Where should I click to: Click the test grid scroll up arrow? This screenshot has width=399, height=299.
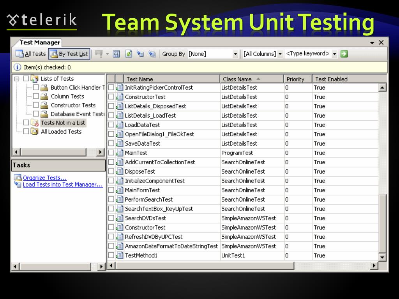pyautogui.click(x=382, y=88)
